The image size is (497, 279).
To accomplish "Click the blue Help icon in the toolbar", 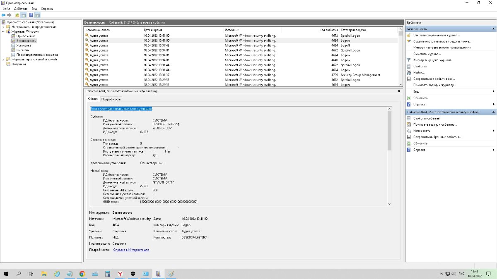I will [31, 15].
